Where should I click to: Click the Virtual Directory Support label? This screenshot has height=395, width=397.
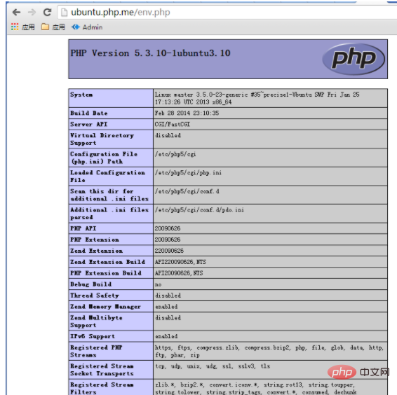(x=102, y=139)
